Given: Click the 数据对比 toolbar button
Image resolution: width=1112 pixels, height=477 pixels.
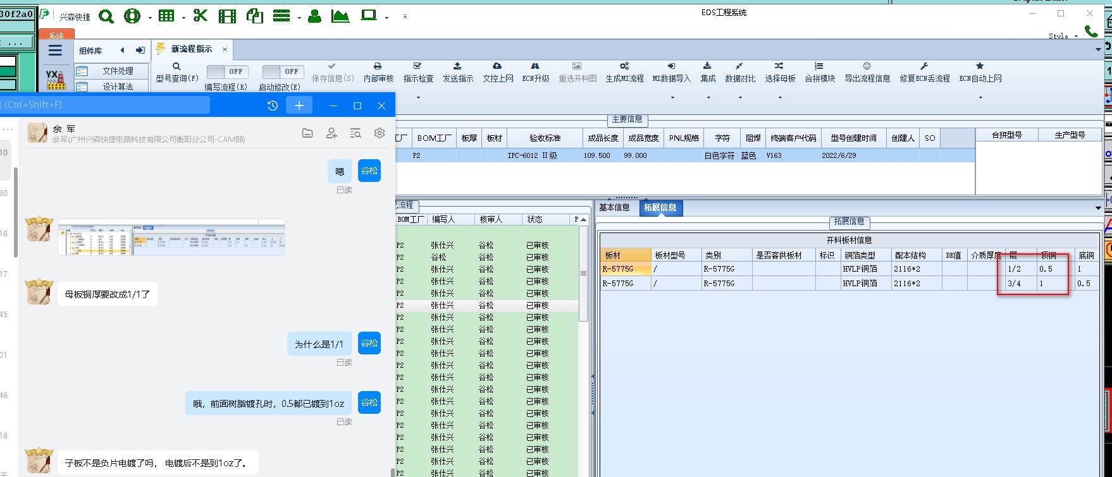Looking at the screenshot, I should tap(740, 73).
